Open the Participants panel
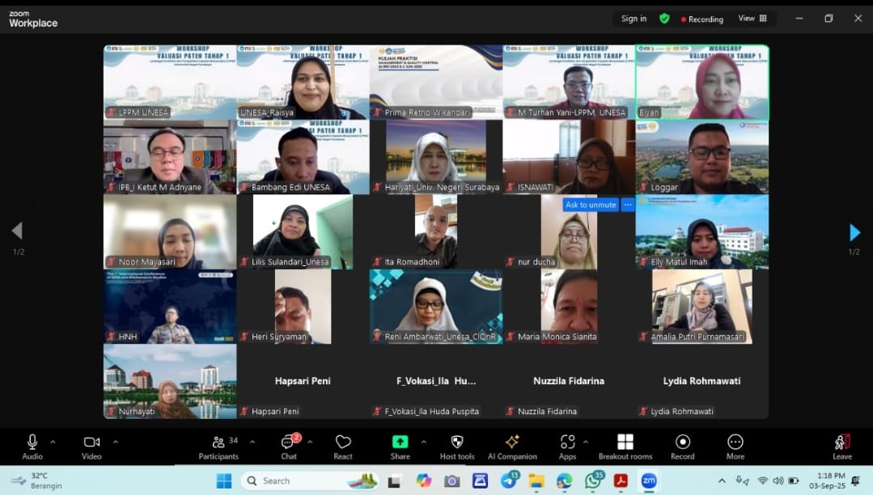This screenshot has width=873, height=495. [218, 446]
